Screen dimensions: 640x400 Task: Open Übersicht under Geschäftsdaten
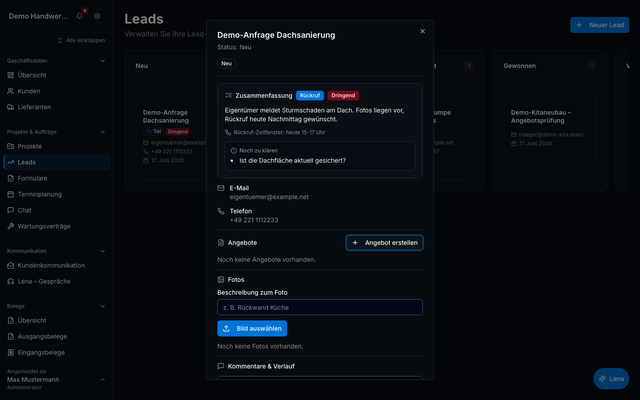click(x=57, y=75)
